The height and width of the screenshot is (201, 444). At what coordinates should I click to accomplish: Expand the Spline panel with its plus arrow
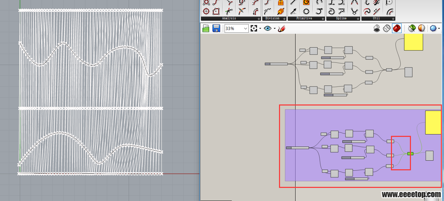point(358,19)
